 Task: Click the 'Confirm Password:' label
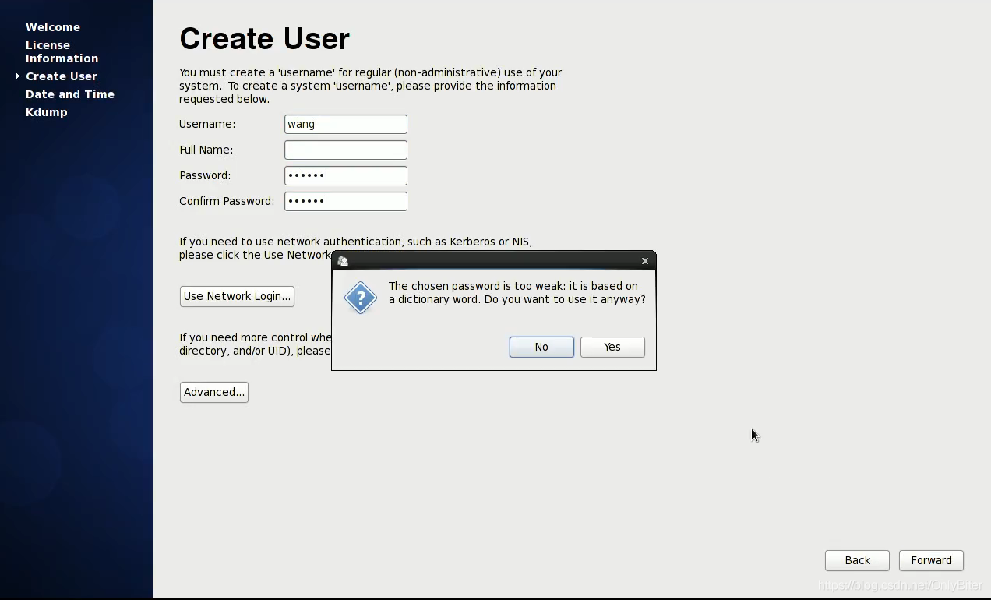(227, 201)
